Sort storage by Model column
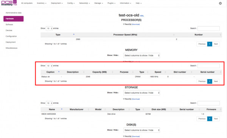This screenshot has height=138, width=227. pyautogui.click(x=98, y=109)
